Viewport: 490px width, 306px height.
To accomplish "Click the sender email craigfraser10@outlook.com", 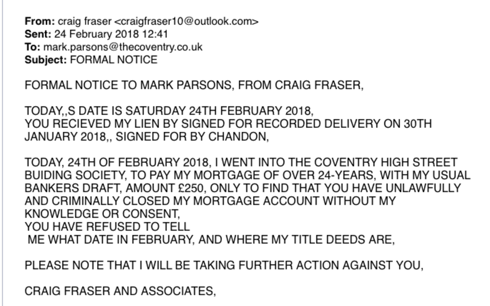I will (186, 22).
